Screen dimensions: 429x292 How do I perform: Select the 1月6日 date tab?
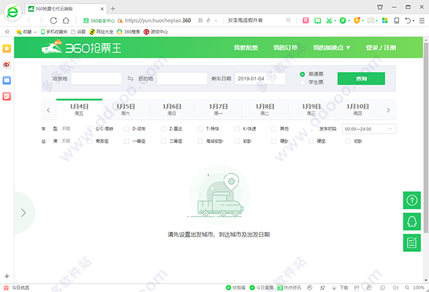[172, 109]
